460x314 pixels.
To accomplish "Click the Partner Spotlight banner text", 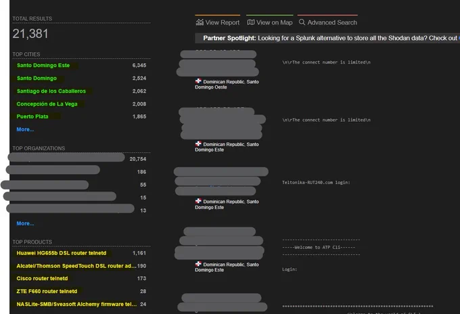I will [330, 38].
